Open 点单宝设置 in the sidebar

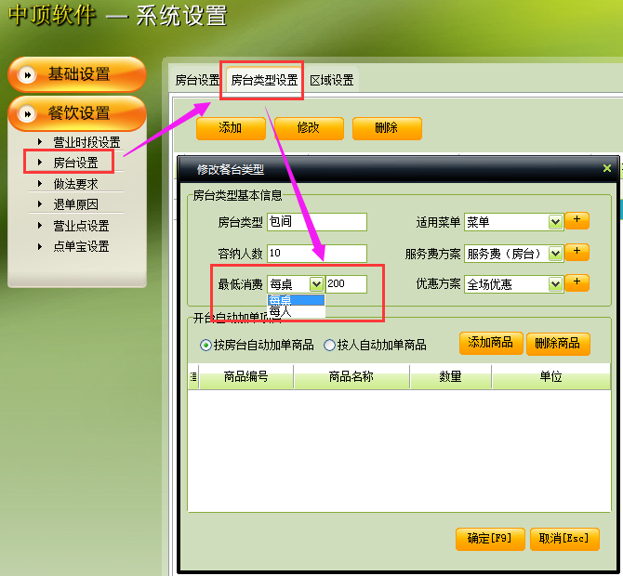point(81,246)
